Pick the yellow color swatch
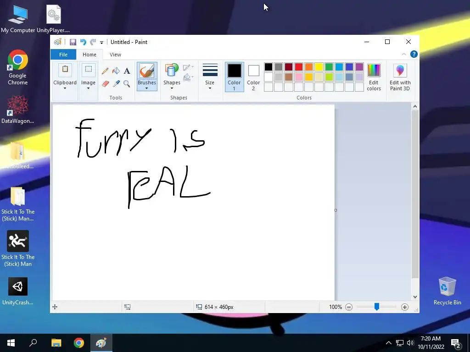Image resolution: width=470 pixels, height=352 pixels. tap(319, 67)
